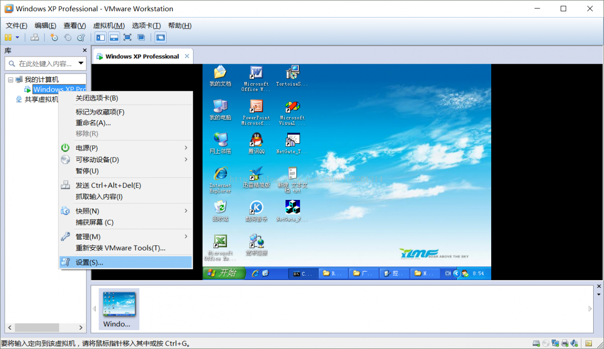Choose 抓取输入内容(I) from context menu

[126, 197]
